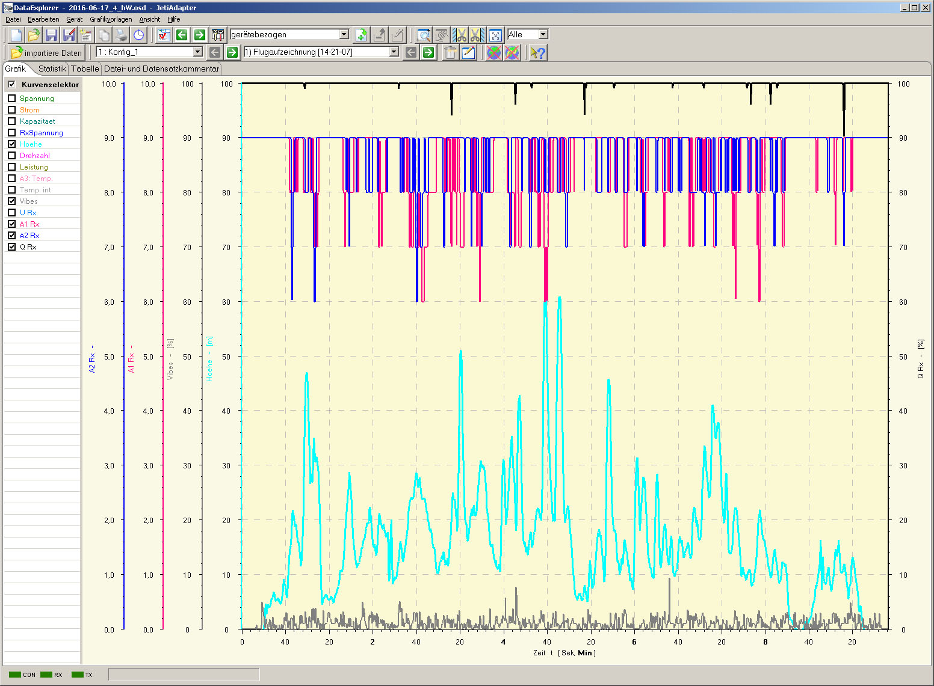Expand the gerätebezogen dropdown
Viewport: 934px width, 686px height.
point(344,35)
